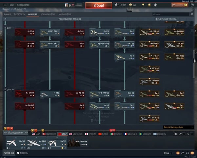Click the aircraft search field
The height and width of the screenshot is (158, 197).
170,14
